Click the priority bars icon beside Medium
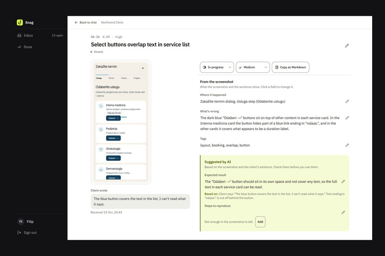The width and height of the screenshot is (385, 256). [x=240, y=67]
